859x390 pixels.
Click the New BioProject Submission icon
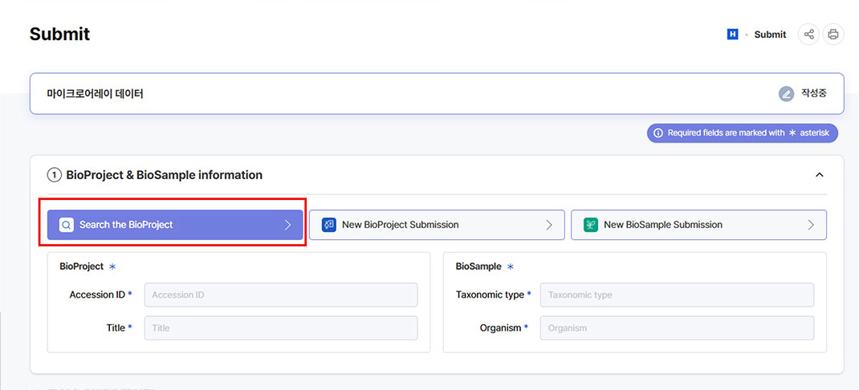(328, 225)
